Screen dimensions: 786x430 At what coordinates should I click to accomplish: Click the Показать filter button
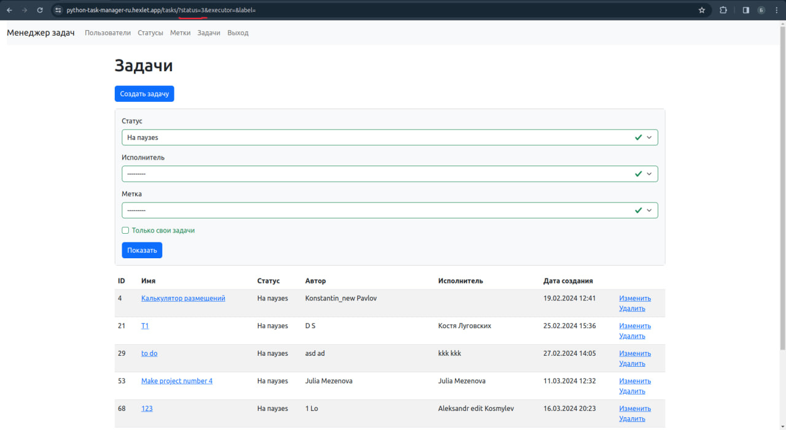click(142, 250)
